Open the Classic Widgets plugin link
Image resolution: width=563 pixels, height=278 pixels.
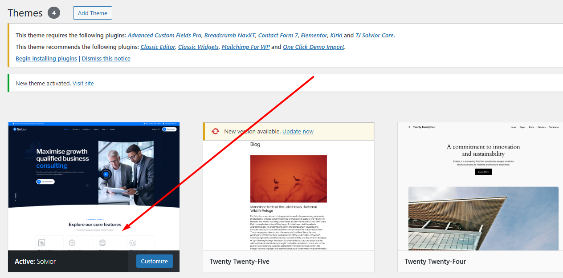coord(199,47)
